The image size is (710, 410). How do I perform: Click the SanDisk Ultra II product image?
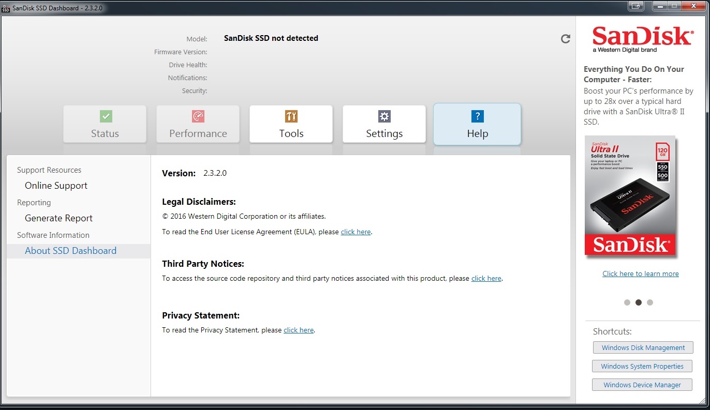(630, 195)
